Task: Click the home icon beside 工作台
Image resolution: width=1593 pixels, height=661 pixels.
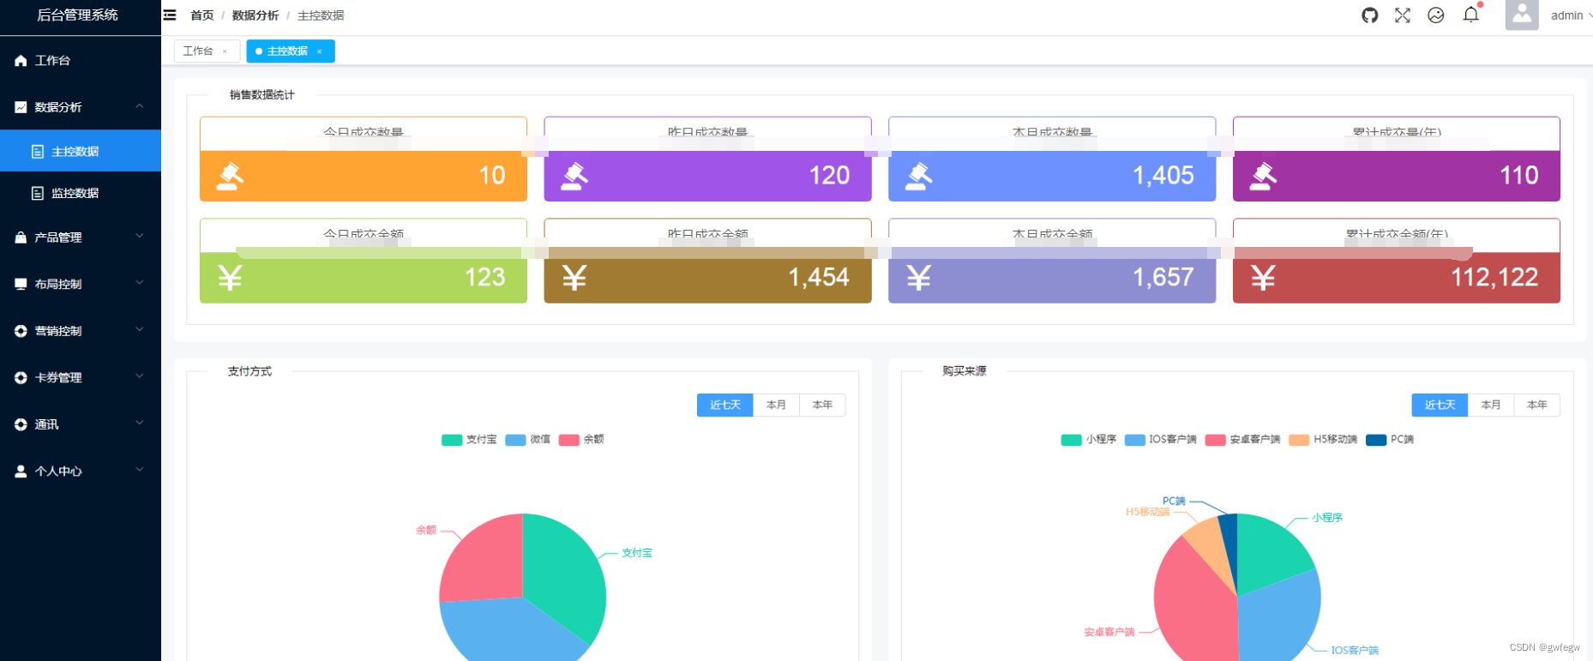Action: pyautogui.click(x=21, y=60)
